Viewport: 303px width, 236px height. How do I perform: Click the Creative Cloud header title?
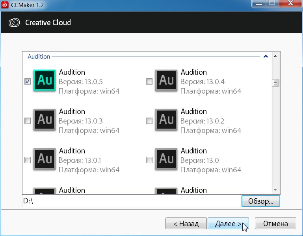click(x=48, y=22)
